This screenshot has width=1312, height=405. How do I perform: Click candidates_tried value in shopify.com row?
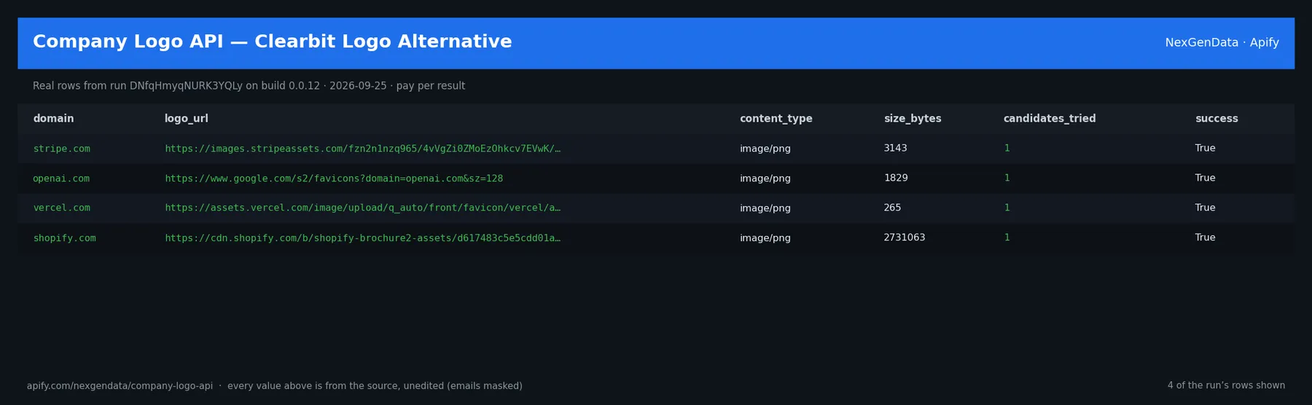[1007, 237]
